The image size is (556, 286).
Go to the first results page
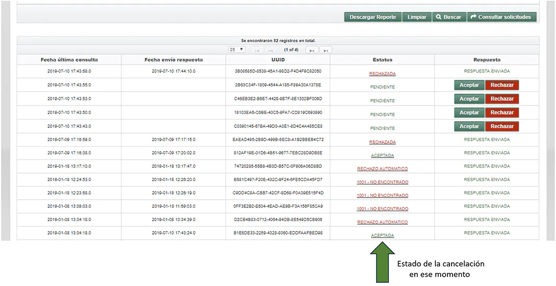[256, 50]
